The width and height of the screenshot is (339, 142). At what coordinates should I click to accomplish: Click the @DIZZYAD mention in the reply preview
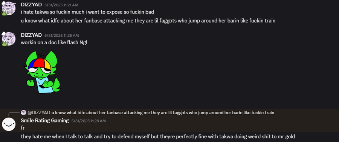pos(39,112)
